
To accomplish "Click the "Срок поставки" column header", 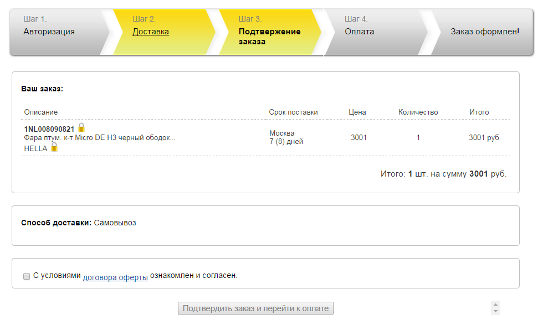I will pos(293,112).
